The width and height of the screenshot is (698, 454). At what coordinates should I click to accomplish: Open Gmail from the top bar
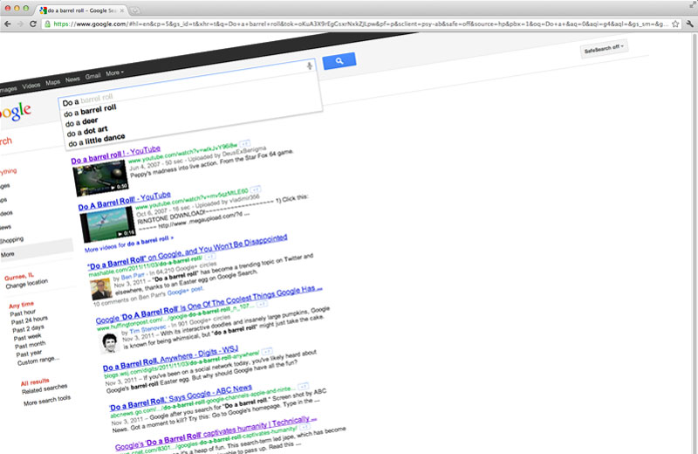pyautogui.click(x=93, y=76)
